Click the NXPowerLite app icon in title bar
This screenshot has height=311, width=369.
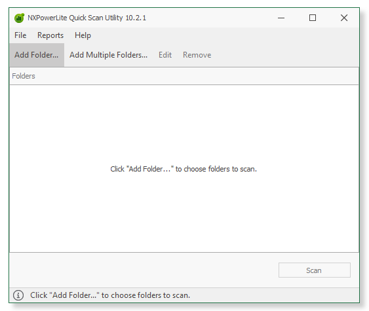[x=19, y=18]
